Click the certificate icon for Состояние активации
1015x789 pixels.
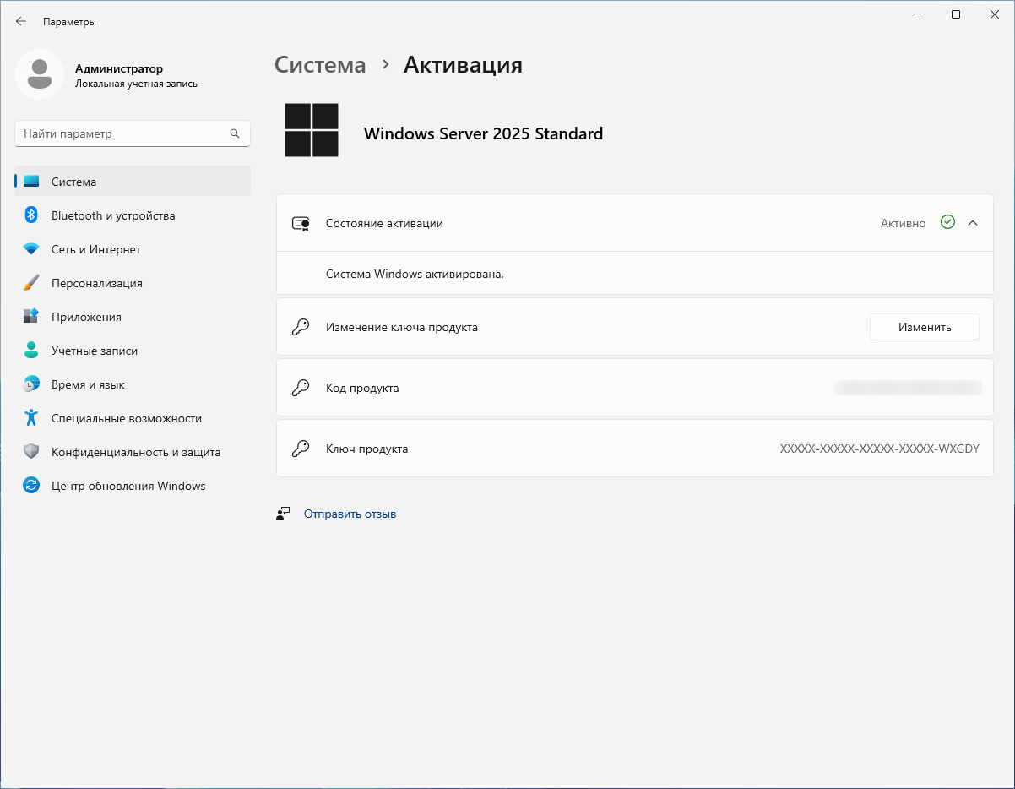300,223
